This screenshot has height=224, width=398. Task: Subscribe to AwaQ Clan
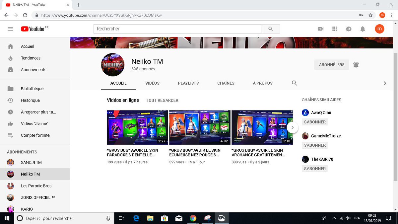point(315,122)
